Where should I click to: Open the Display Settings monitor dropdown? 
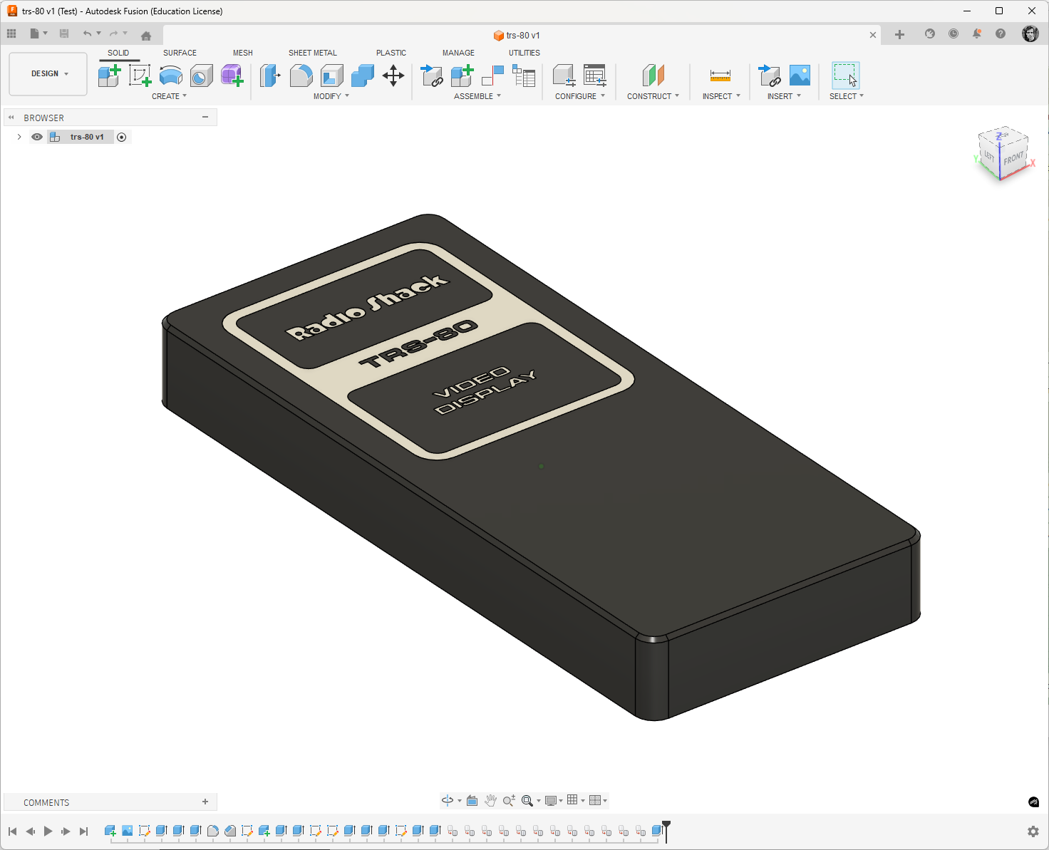[x=554, y=800]
